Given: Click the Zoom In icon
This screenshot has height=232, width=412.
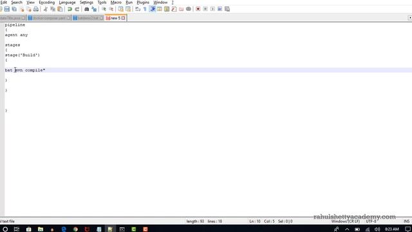Looking at the screenshot, I should pyautogui.click(x=104, y=9).
